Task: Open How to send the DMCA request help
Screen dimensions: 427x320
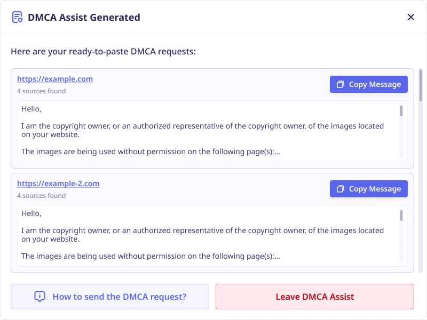Action: [x=110, y=297]
